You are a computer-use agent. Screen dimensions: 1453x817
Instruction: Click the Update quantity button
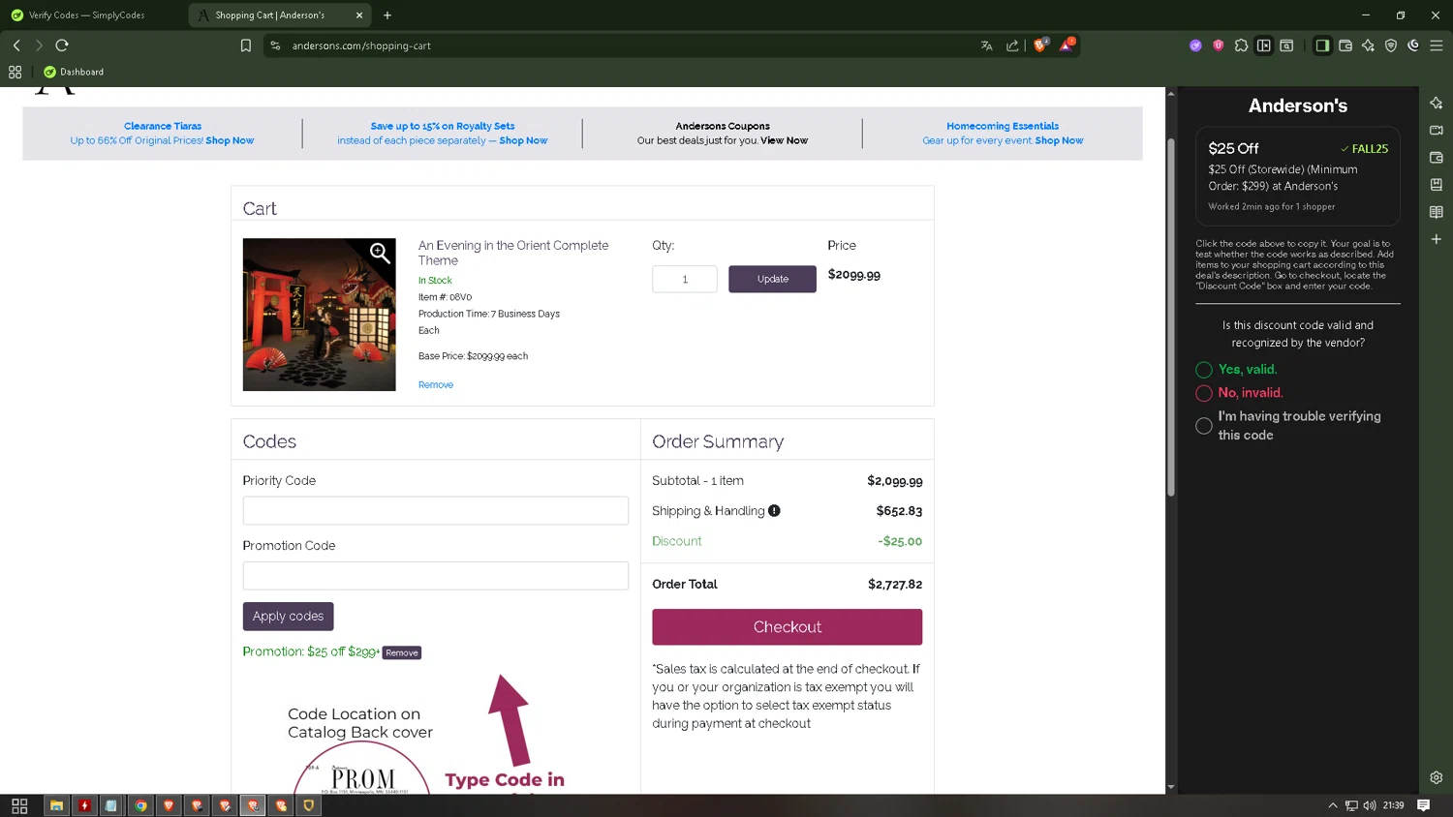[772, 279]
